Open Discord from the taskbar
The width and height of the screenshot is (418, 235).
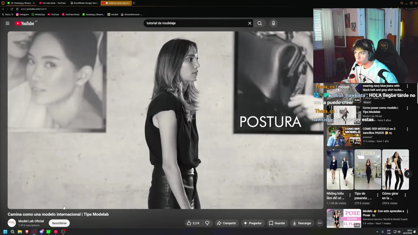[x=41, y=232]
